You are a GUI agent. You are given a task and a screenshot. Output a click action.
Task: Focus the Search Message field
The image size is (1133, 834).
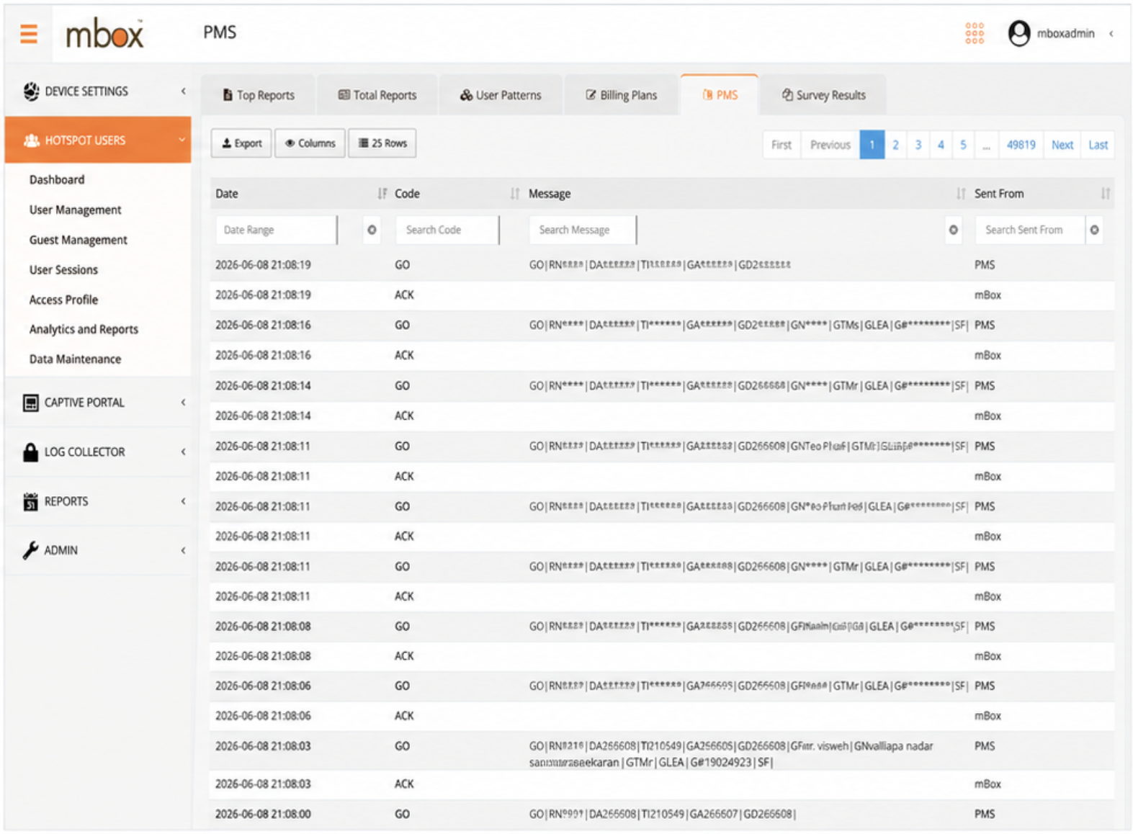tap(583, 230)
